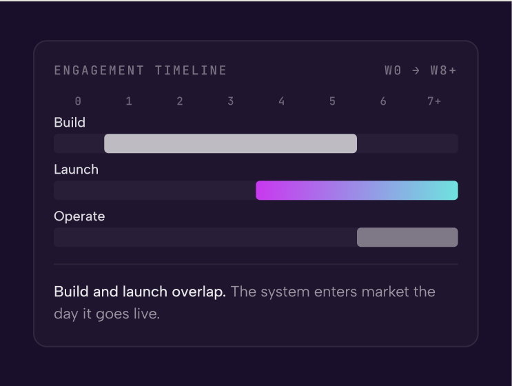Click week 3 marker on timeline

(231, 101)
